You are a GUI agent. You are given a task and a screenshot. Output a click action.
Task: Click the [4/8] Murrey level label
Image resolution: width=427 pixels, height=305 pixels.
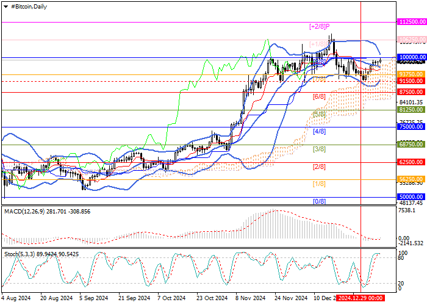pos(319,131)
